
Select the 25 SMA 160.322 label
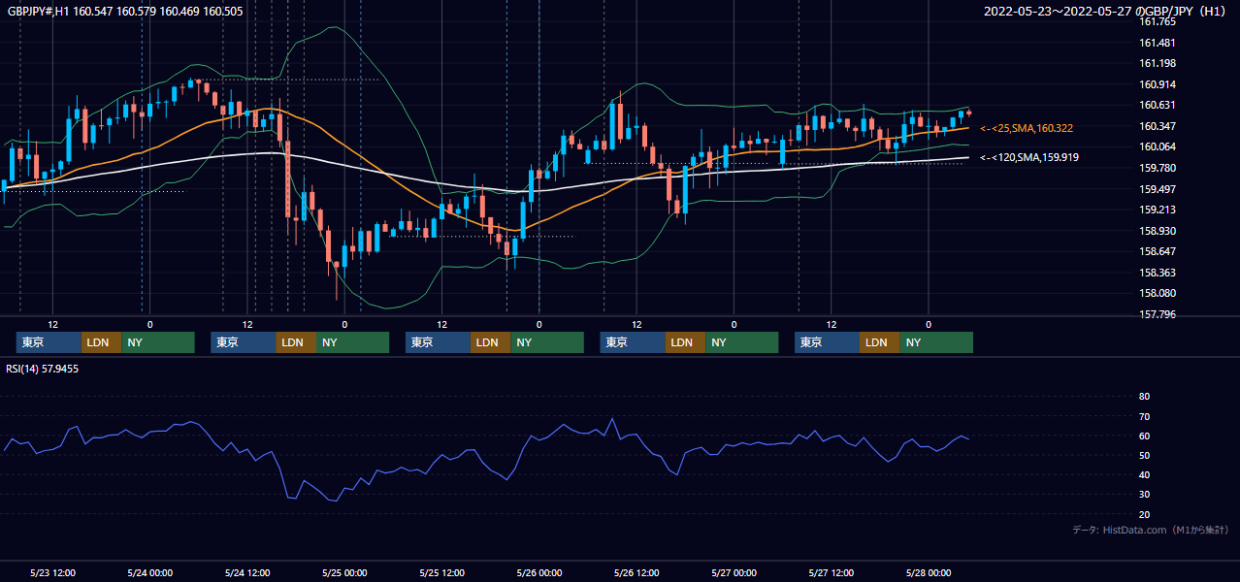coord(1027,128)
